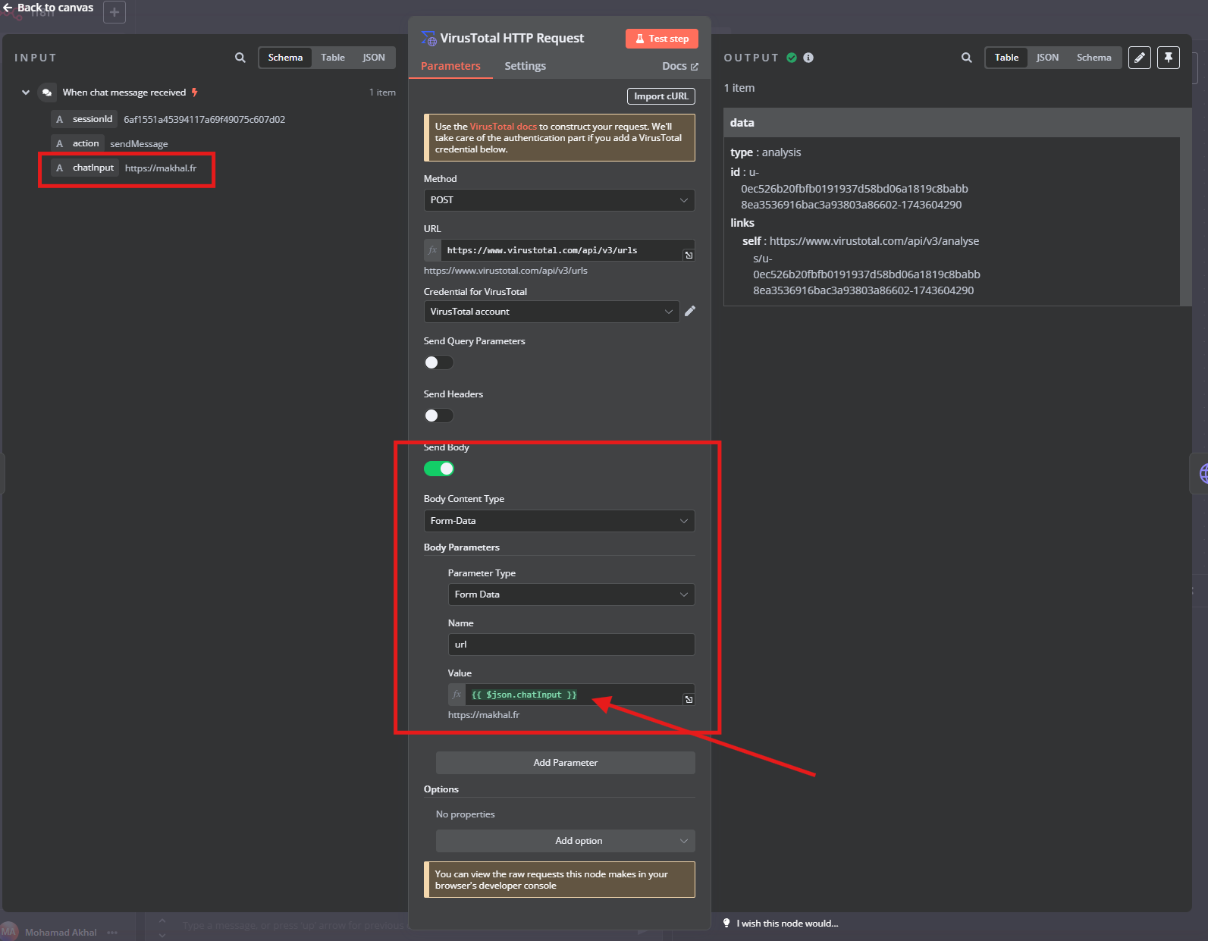1208x941 pixels.
Task: Open the user menu ellipsis icon
Action: point(112,933)
